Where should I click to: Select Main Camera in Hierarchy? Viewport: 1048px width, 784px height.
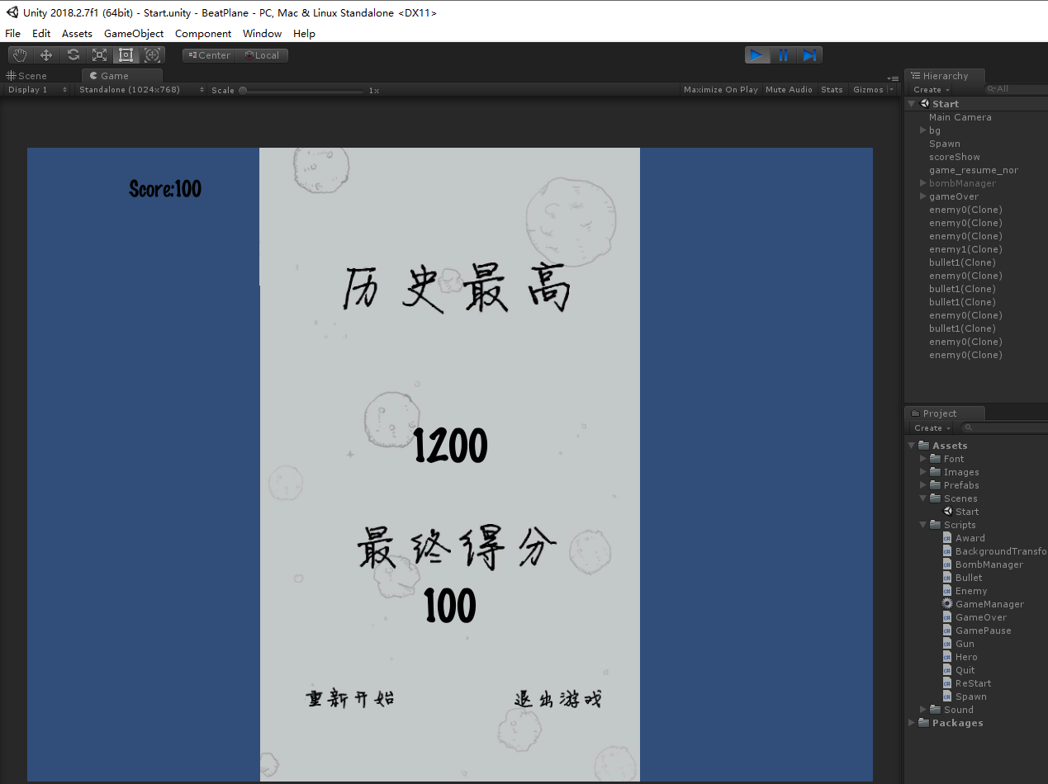pos(960,117)
